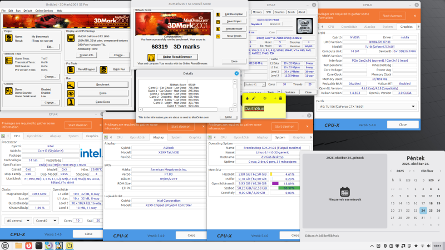Click the System Info button in 3DMark
Viewport: 445px width, 250px height.
[x=87, y=55]
